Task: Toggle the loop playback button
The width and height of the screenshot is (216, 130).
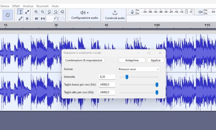Action: pyautogui.click(x=8, y=15)
